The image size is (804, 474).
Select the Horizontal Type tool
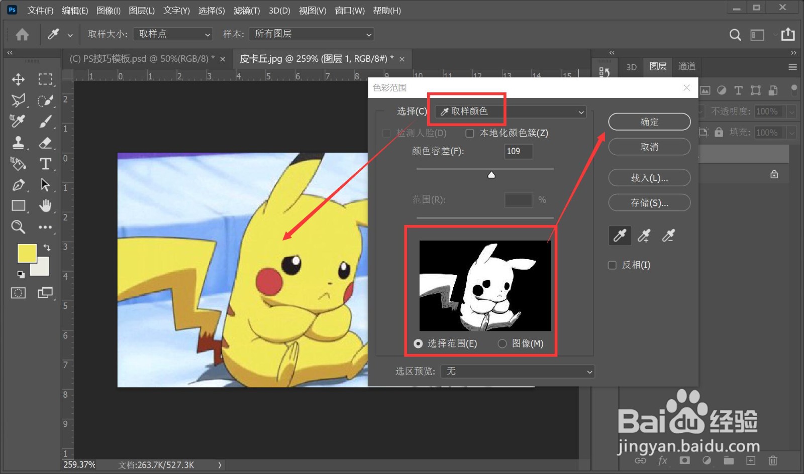pyautogui.click(x=45, y=164)
